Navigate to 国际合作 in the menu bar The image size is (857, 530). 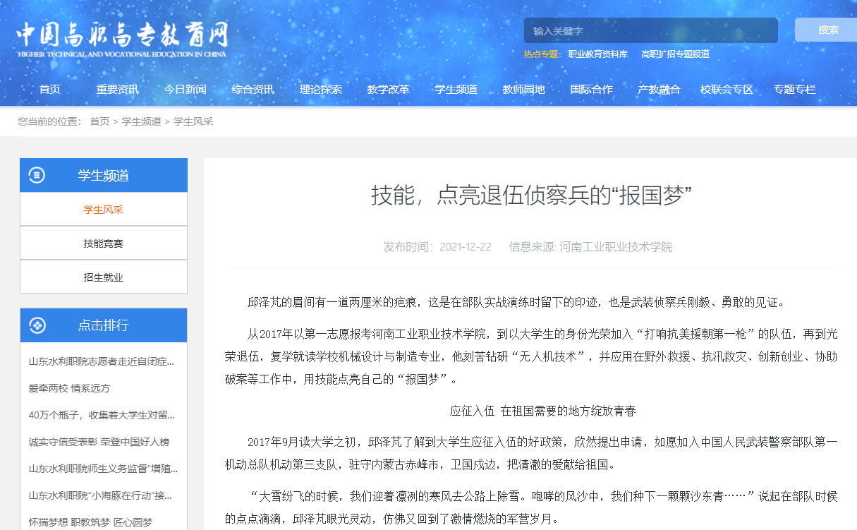coord(592,90)
